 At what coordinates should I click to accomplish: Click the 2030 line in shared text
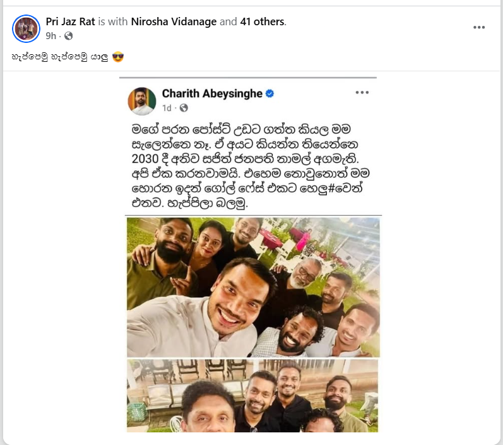[245, 159]
